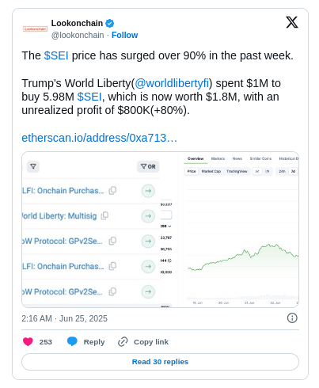Open the etherscan.io address link
Viewport: 319px width, 388px height.
click(99, 138)
